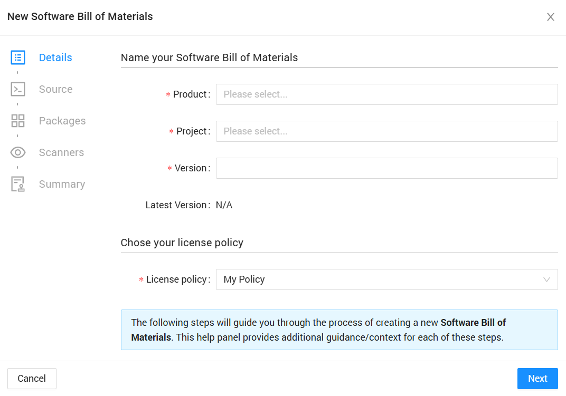The height and width of the screenshot is (396, 566).
Task: Click the License policy chevron arrow
Action: (x=546, y=279)
